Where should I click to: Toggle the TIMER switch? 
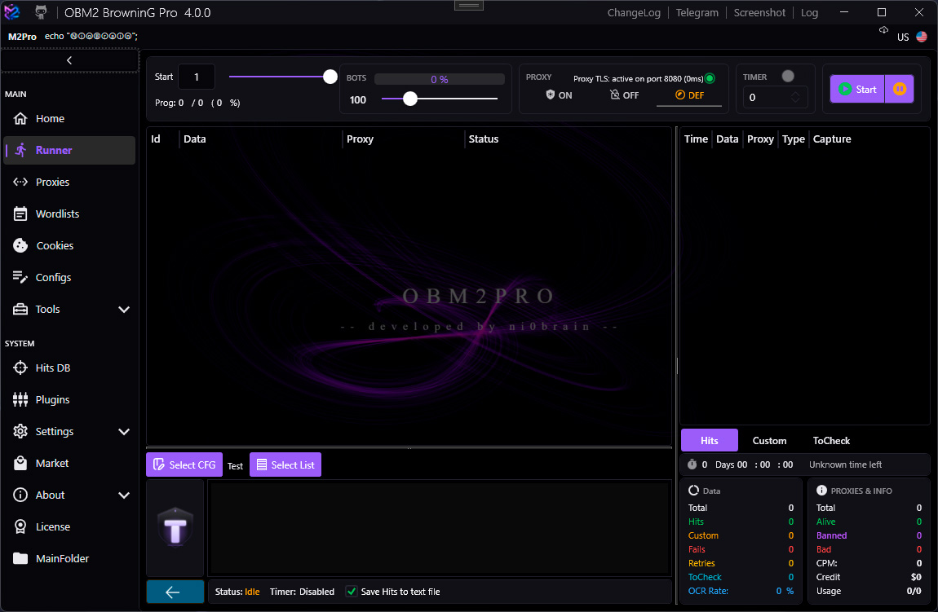pos(788,77)
